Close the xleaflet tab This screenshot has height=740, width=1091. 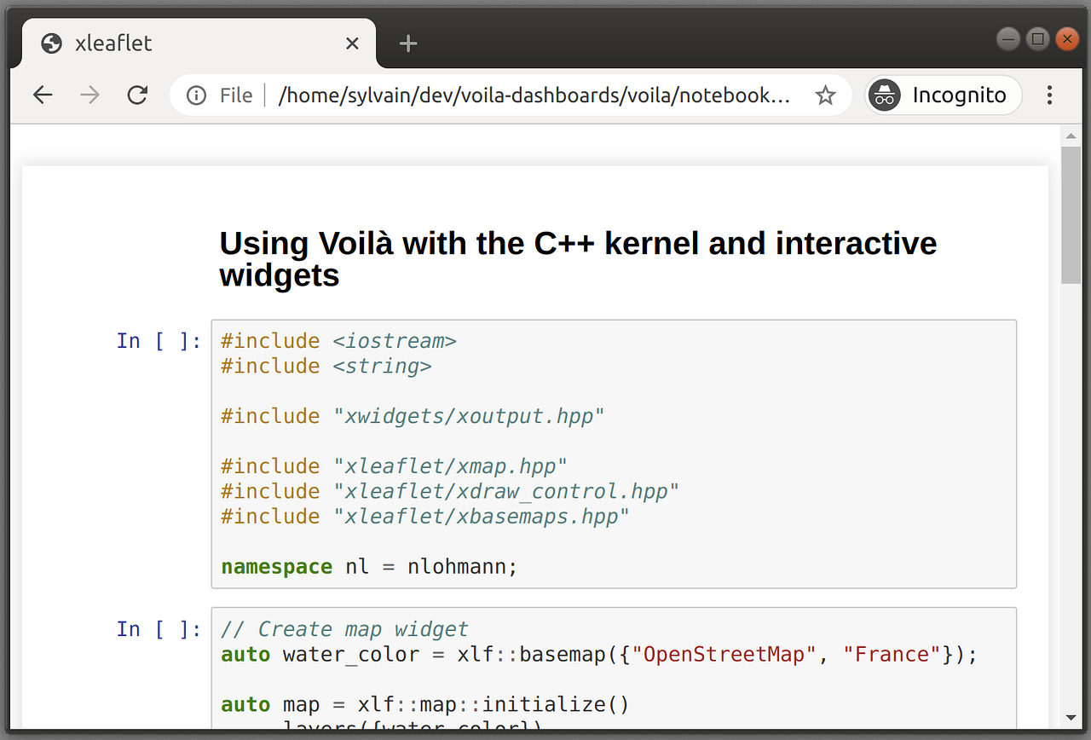pos(352,43)
